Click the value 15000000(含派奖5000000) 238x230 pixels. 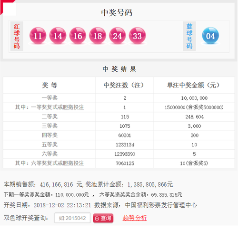click(x=194, y=107)
